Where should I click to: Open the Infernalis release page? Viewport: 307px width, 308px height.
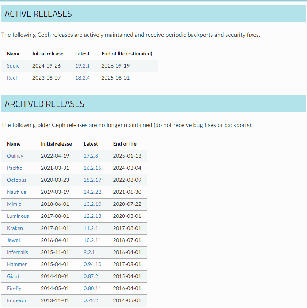[17, 252]
